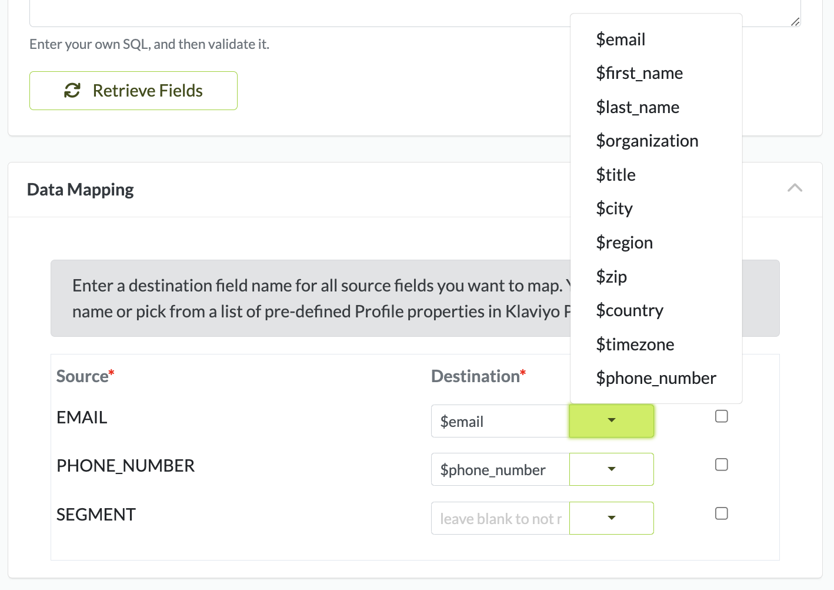Open the PHONE_NUMBER destination dropdown
The width and height of the screenshot is (834, 590).
pyautogui.click(x=611, y=469)
